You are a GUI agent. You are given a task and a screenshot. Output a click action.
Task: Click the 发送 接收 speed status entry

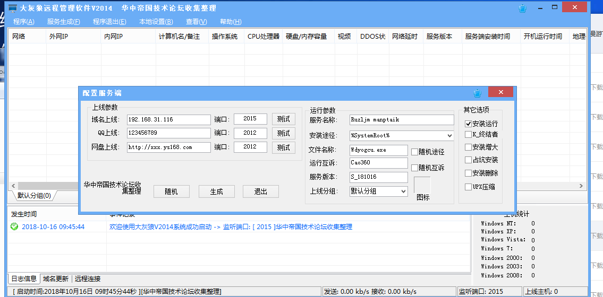pos(388,292)
